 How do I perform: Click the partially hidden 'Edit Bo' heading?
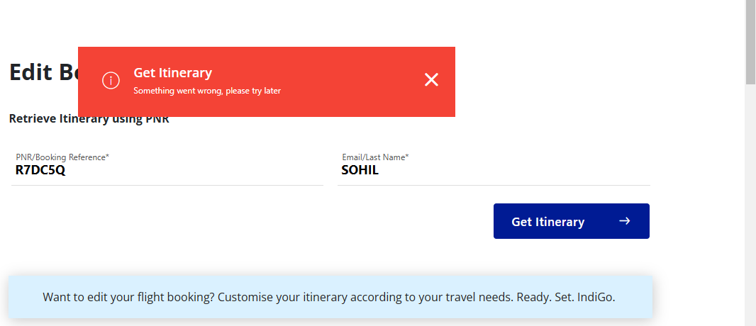point(43,72)
